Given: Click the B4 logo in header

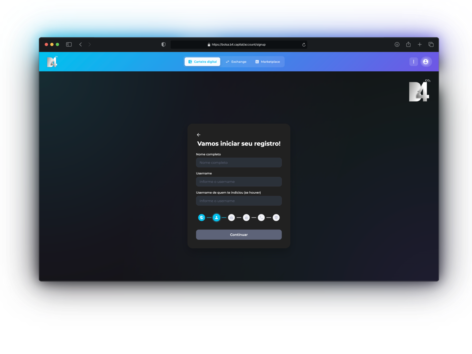Looking at the screenshot, I should click(52, 62).
